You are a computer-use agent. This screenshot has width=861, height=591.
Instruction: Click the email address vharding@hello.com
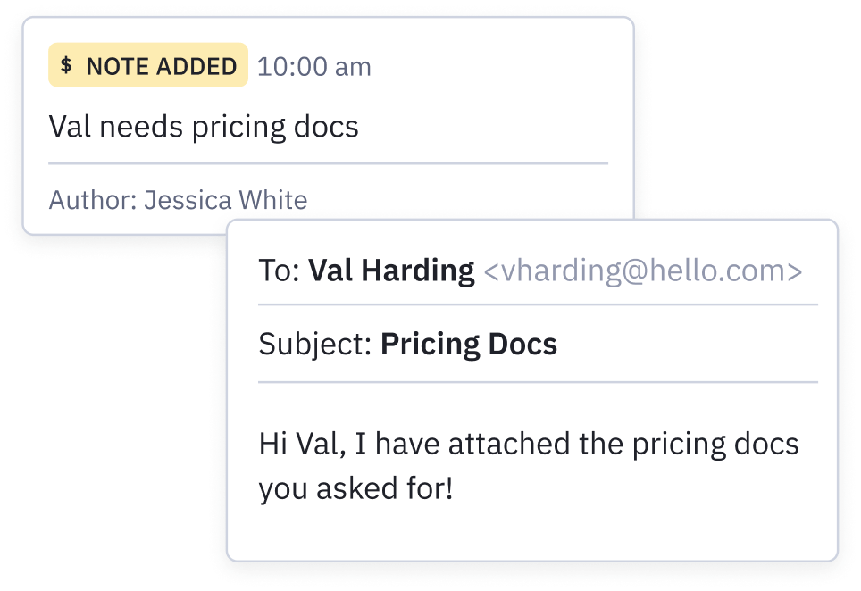643,271
